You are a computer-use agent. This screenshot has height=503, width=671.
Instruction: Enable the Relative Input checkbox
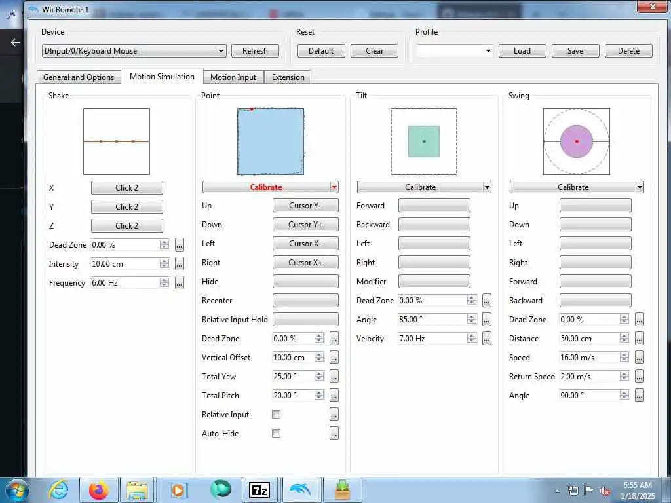[277, 415]
